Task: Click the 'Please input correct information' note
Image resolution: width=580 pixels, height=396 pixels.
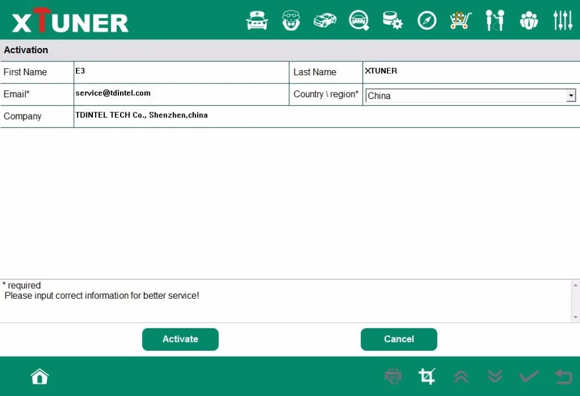Action: (101, 296)
